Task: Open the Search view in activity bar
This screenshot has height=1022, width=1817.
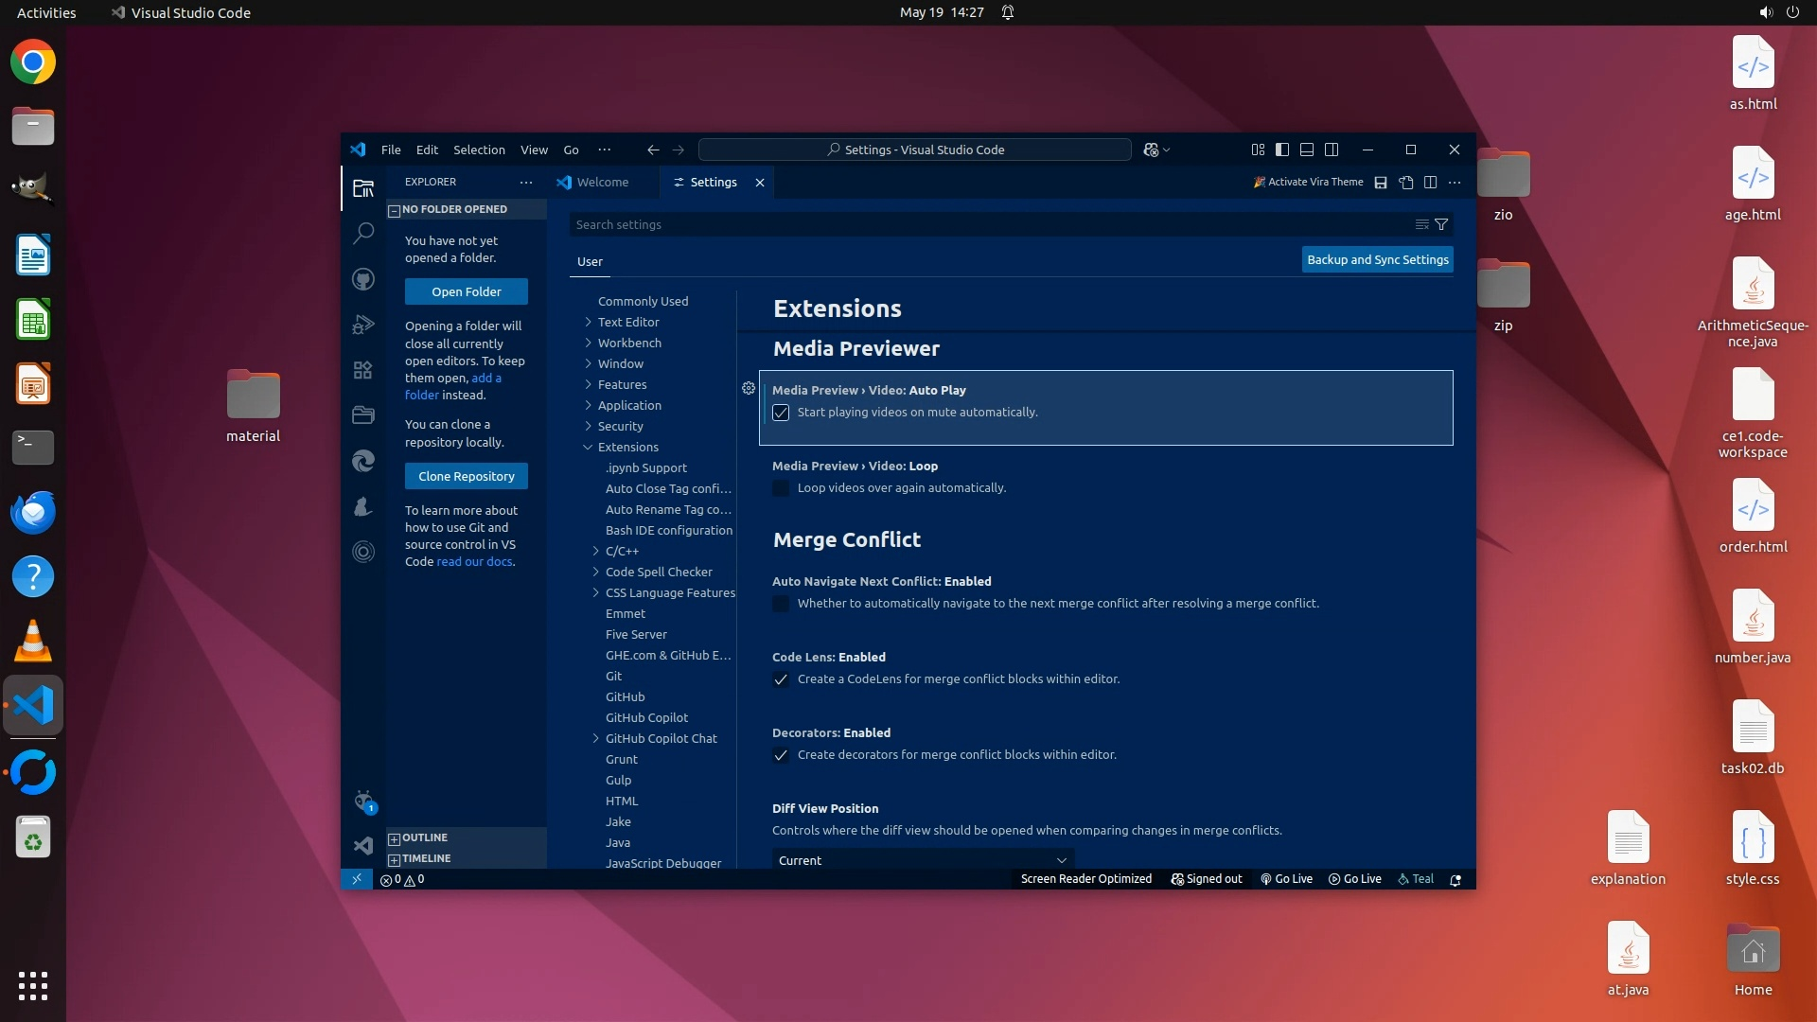Action: tap(363, 233)
